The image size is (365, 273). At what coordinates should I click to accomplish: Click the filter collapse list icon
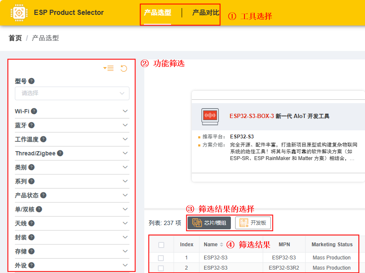[x=109, y=68]
